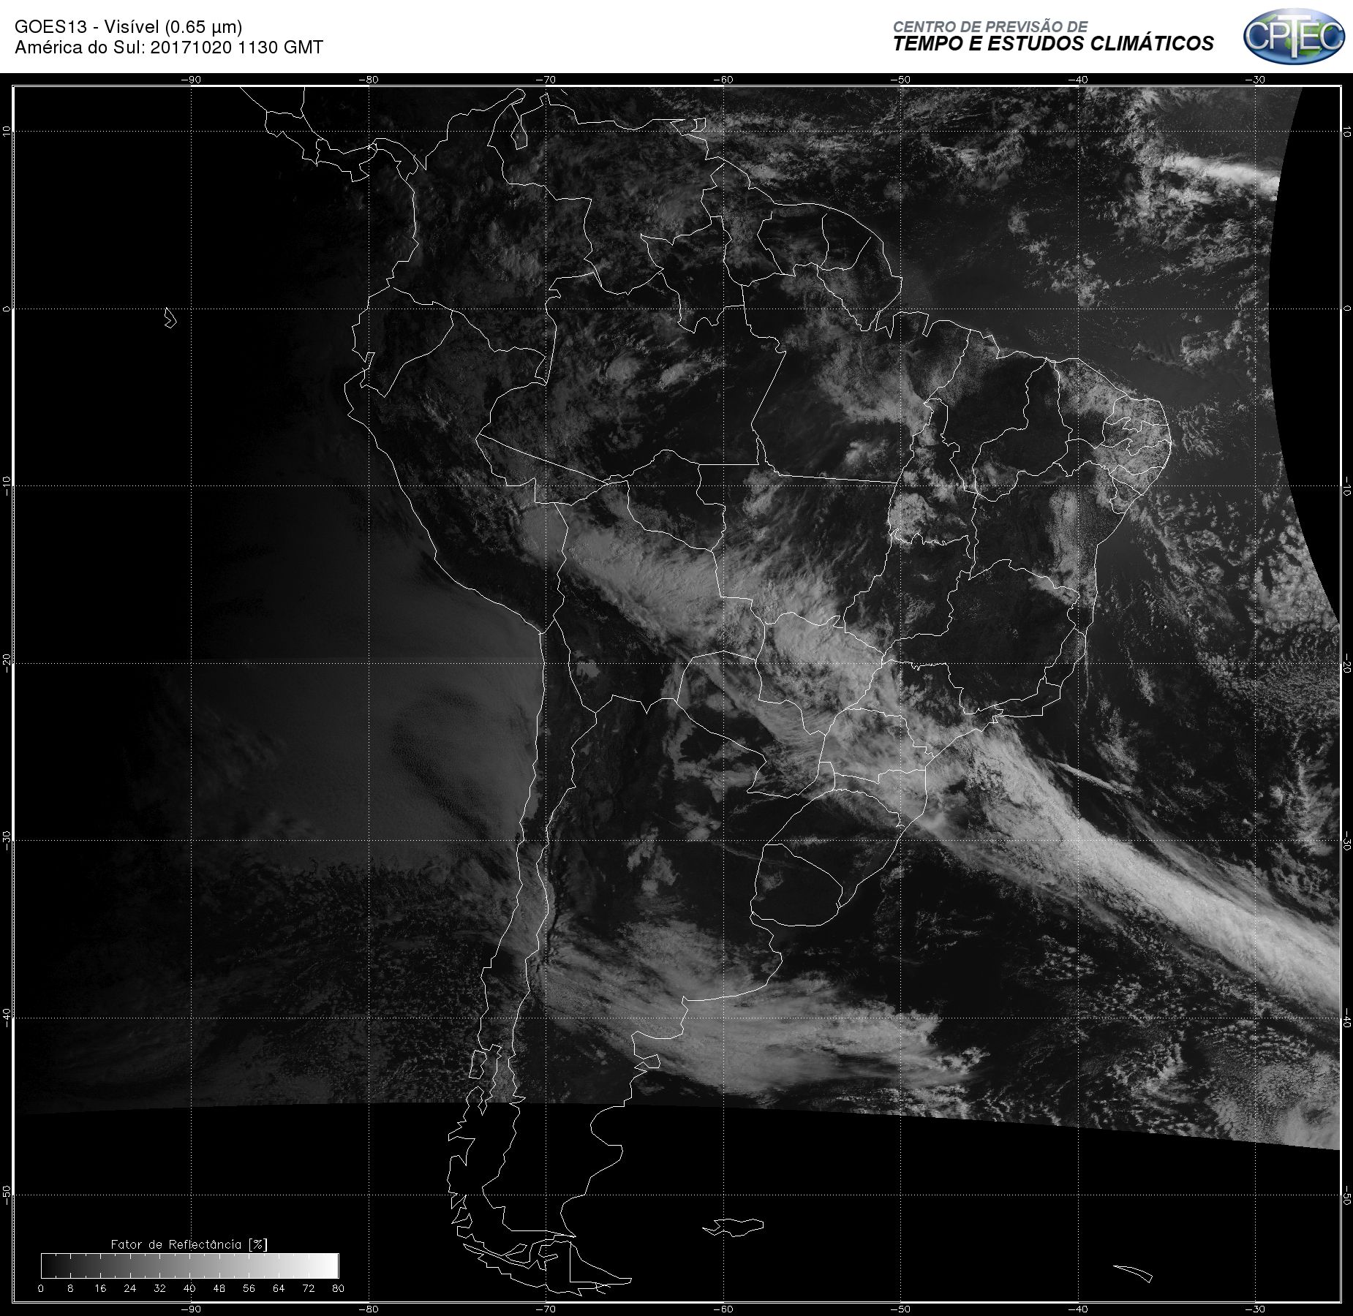The height and width of the screenshot is (1316, 1353).
Task: Click the top longitude label -90
Action: (x=191, y=80)
